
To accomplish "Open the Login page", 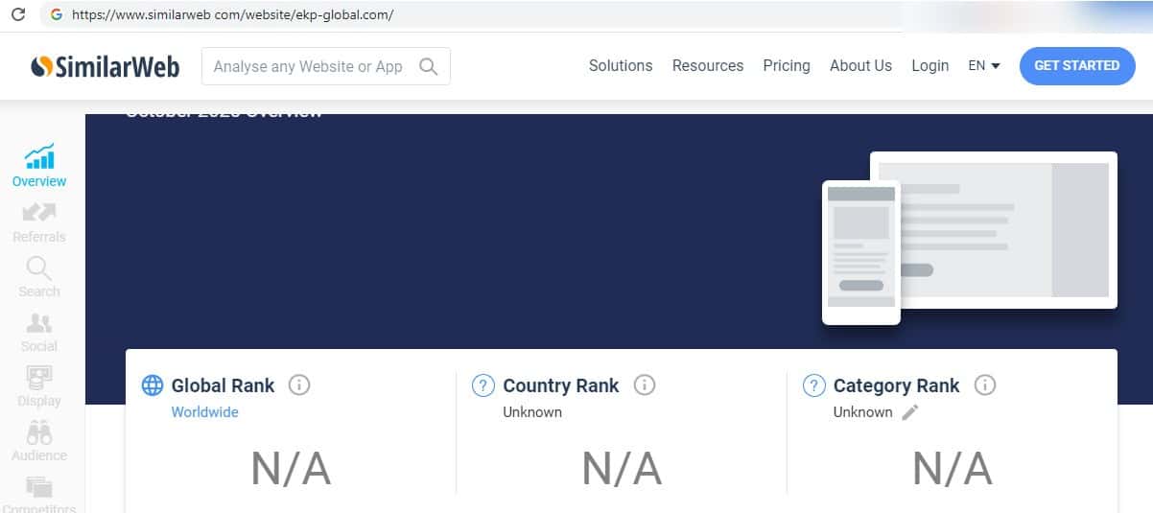I will (929, 65).
